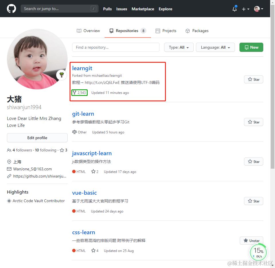View the 10 following list
Image resolution: width=275 pixels, height=268 pixels.
[x=46, y=150]
